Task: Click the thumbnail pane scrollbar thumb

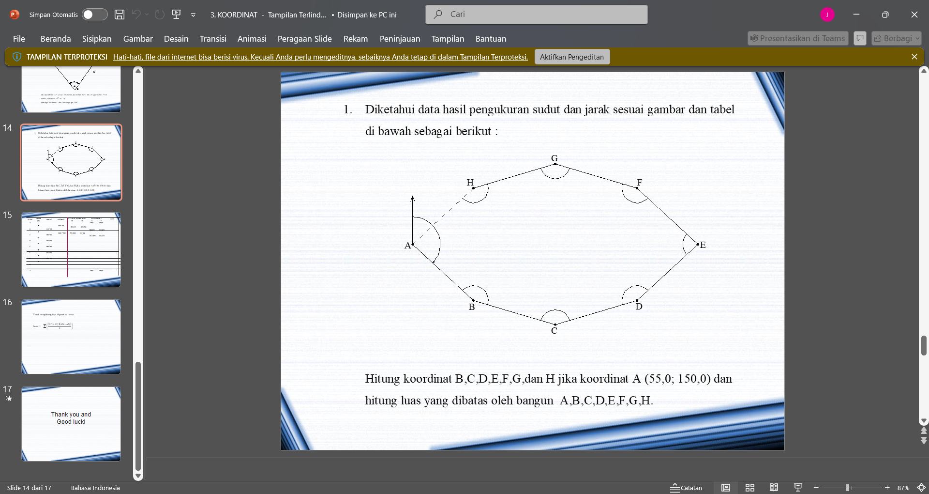Action: 138,416
